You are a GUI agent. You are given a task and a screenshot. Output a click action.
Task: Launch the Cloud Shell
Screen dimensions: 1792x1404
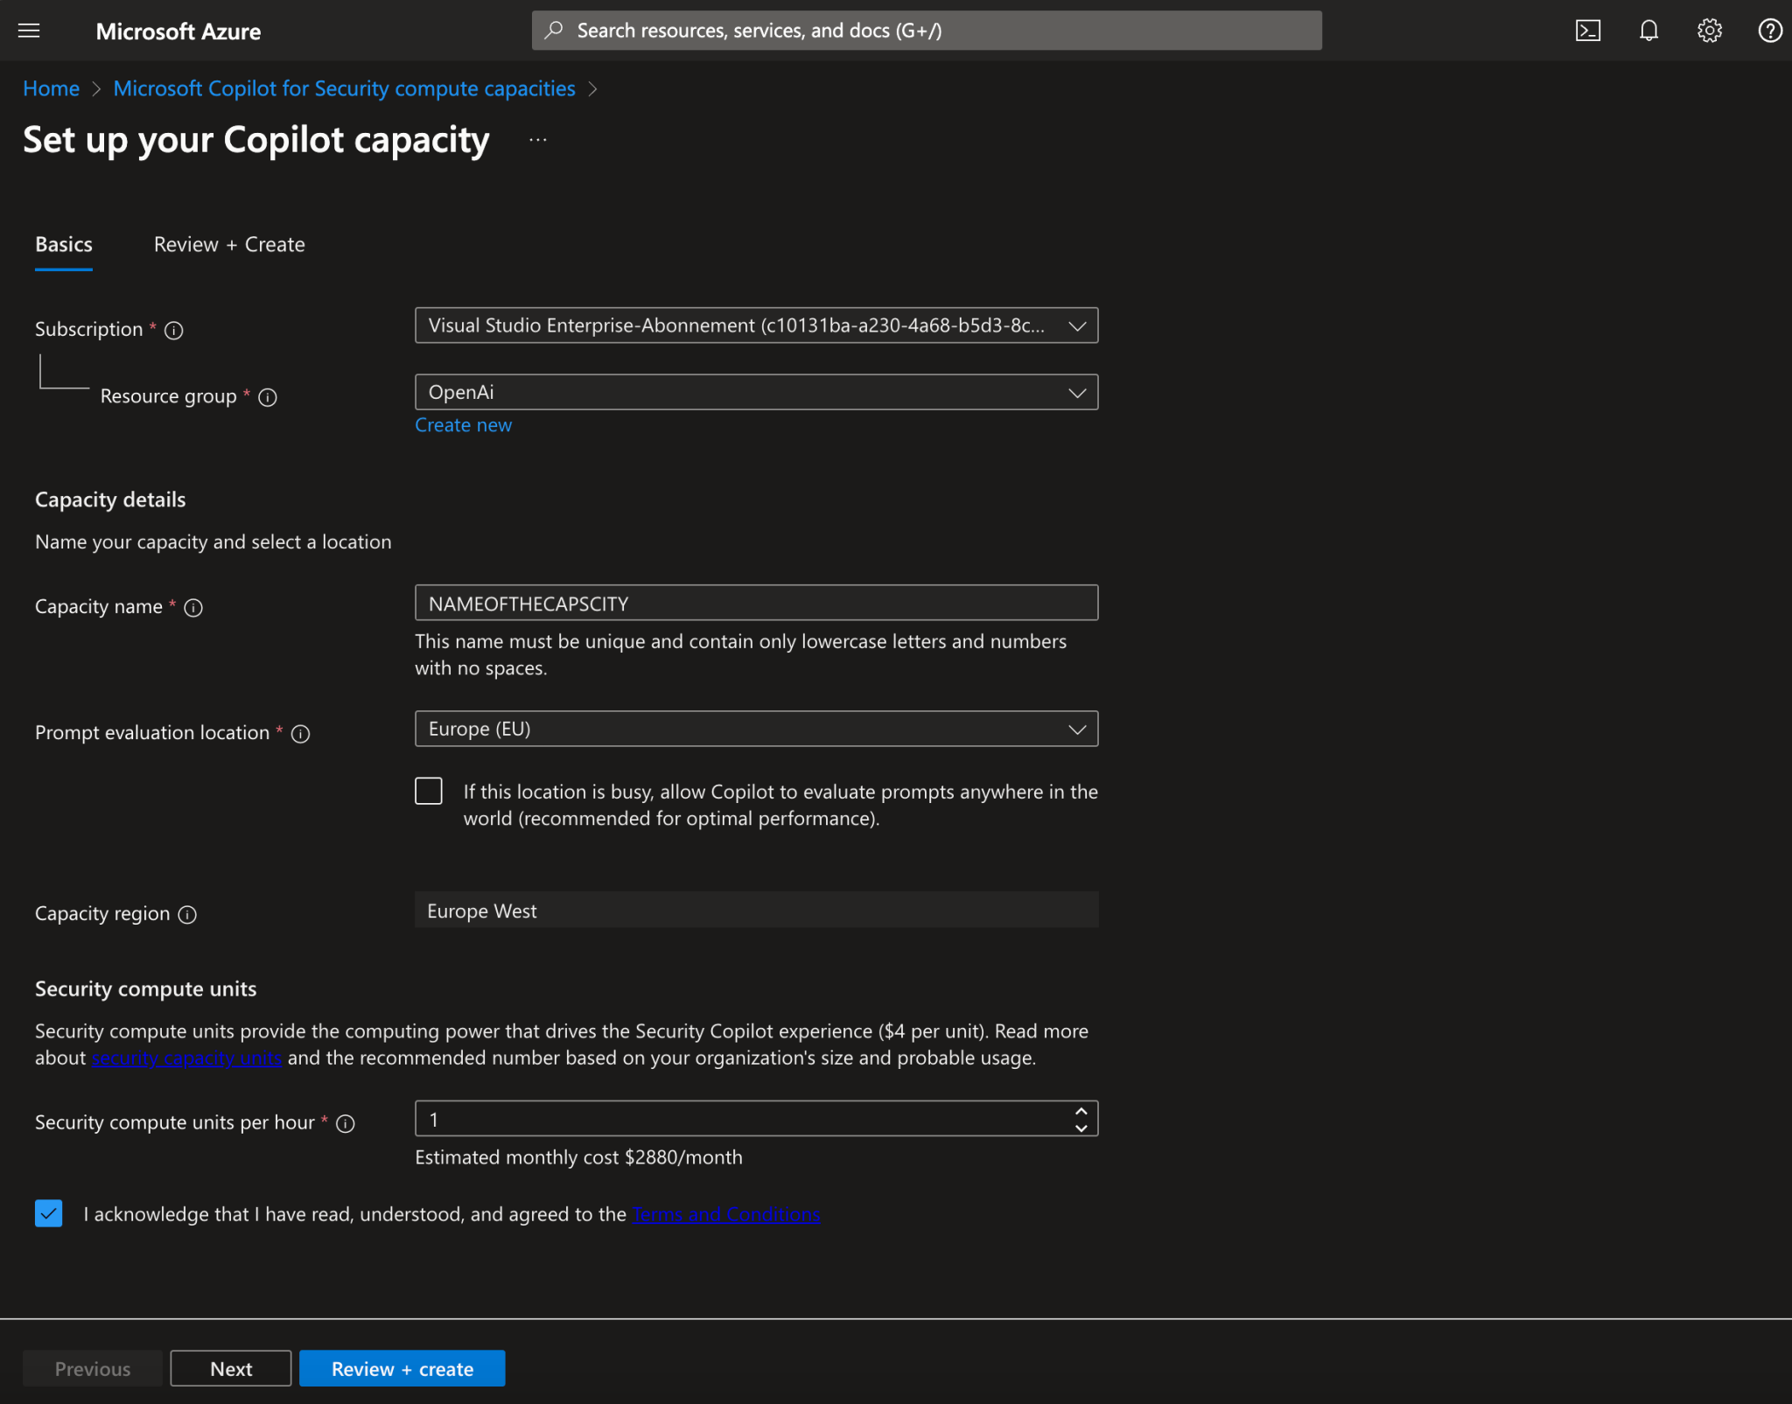coord(1589,31)
